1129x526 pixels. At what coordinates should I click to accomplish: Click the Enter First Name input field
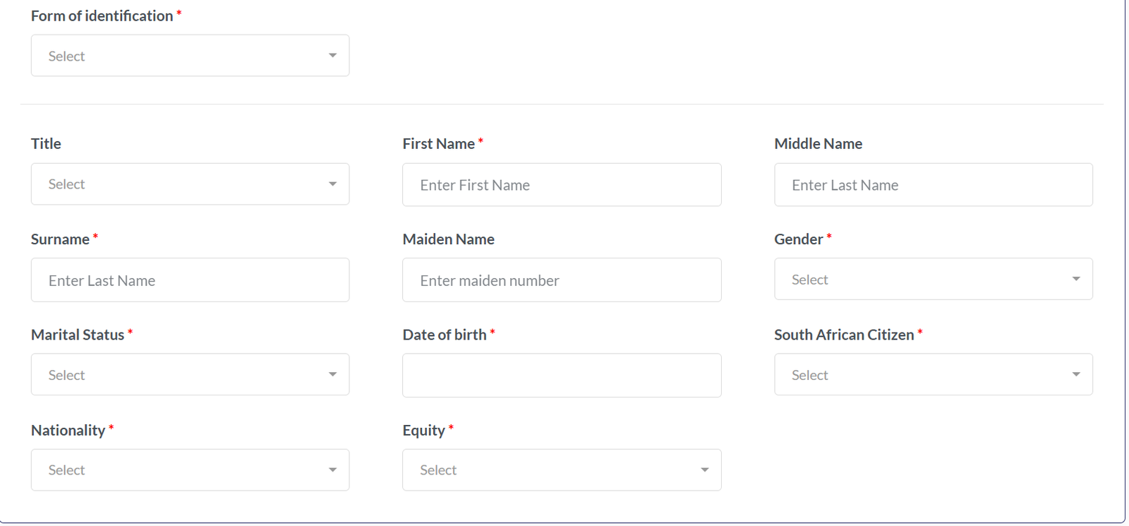click(x=562, y=185)
